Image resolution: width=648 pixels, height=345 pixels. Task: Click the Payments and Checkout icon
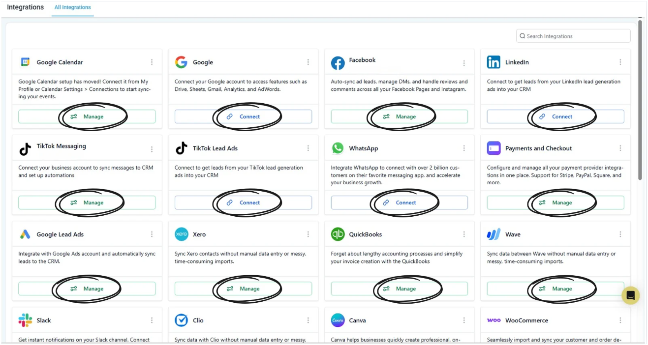click(x=494, y=148)
